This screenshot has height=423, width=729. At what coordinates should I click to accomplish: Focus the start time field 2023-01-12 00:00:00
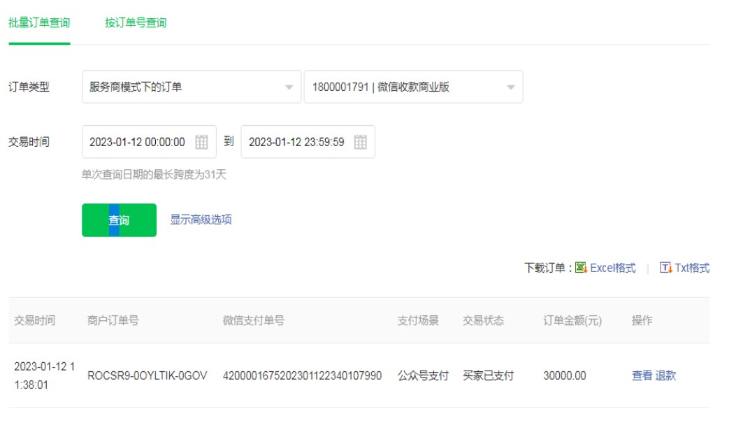click(x=137, y=142)
